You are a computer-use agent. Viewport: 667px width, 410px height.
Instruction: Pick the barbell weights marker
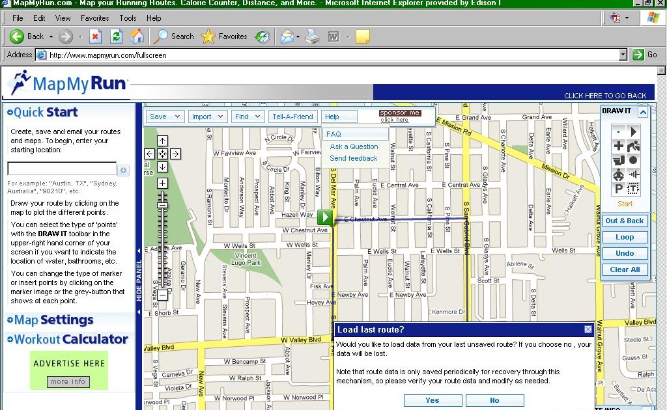[633, 174]
